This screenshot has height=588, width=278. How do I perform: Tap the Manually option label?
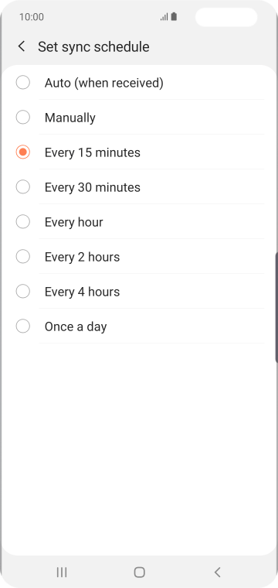point(70,118)
